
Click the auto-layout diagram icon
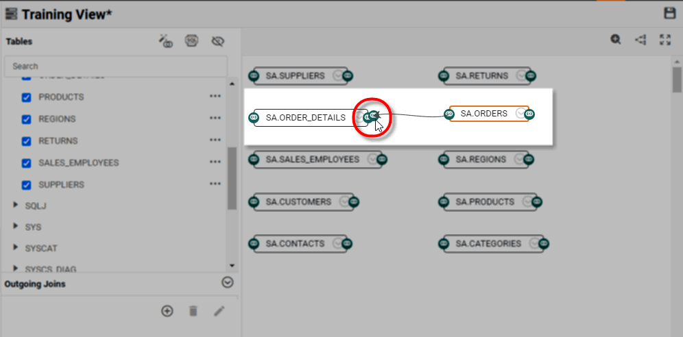pyautogui.click(x=640, y=40)
